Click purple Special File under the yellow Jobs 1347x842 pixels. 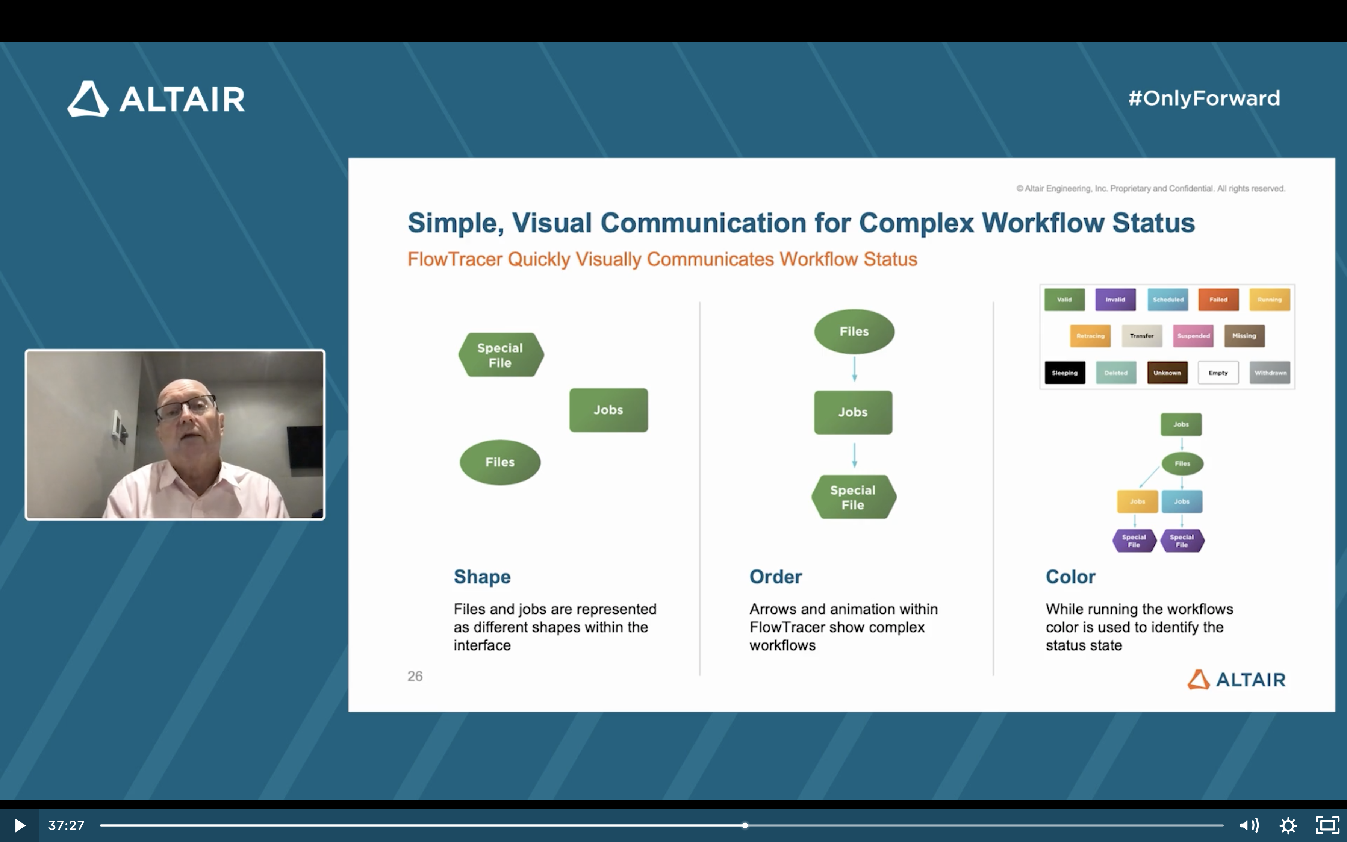click(1134, 541)
